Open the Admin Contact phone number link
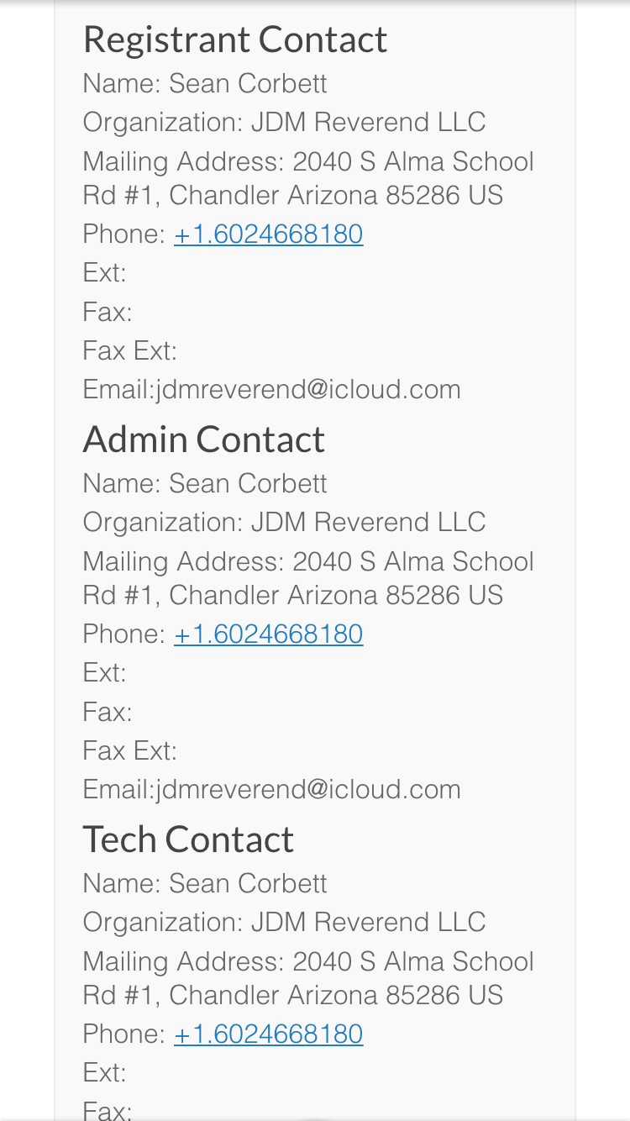 269,634
